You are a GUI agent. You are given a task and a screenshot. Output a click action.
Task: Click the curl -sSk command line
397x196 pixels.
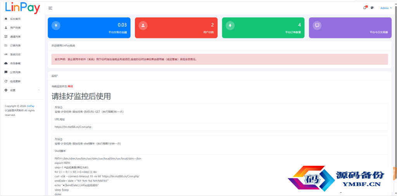pyautogui.click(x=97, y=176)
